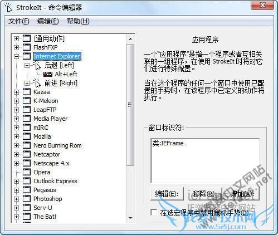
Task: Collapse the Internet Explorer tree node
Action: coord(16,56)
